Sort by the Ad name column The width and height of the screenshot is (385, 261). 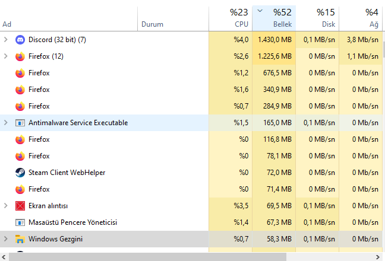(7, 24)
